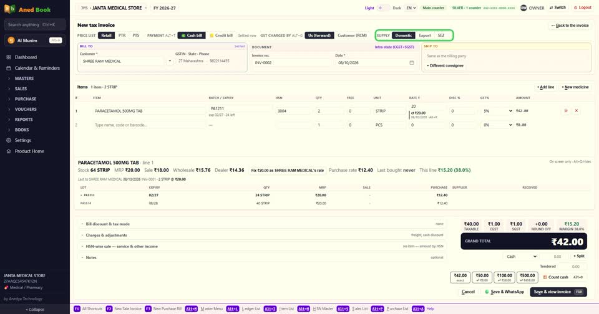Click New medicine button
The width and height of the screenshot is (599, 314).
tap(575, 87)
